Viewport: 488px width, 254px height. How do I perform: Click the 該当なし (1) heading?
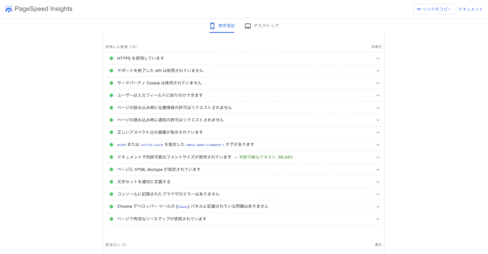click(x=116, y=244)
